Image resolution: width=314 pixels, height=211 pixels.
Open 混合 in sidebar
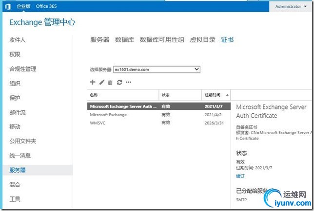click(15, 184)
